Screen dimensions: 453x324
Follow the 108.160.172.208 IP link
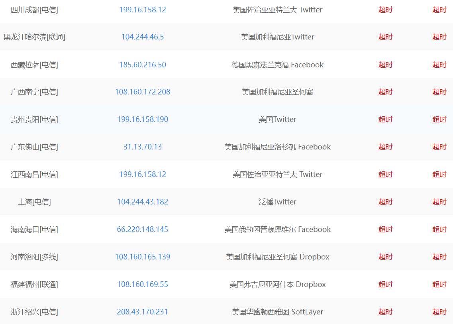coord(142,92)
